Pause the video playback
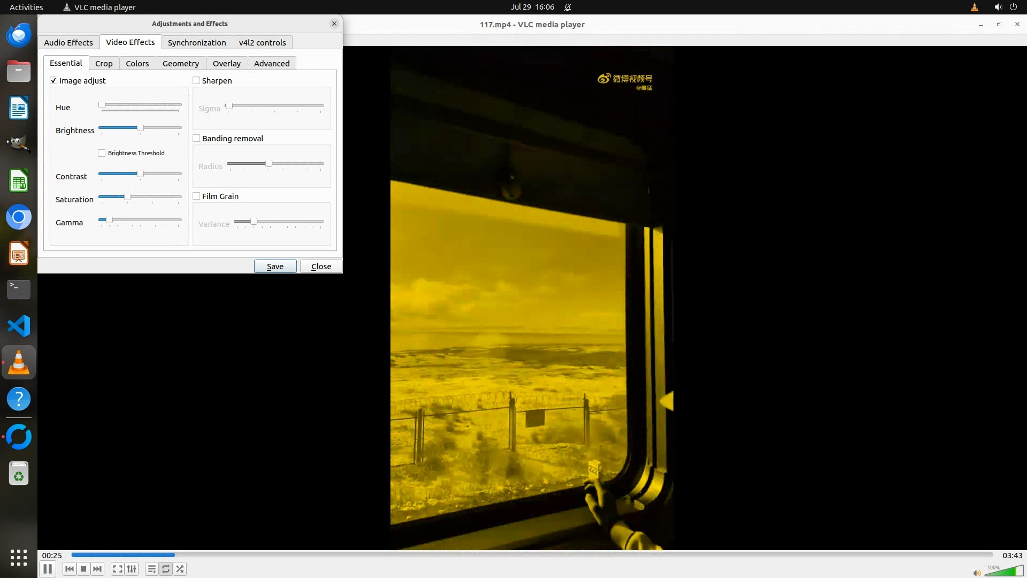The height and width of the screenshot is (578, 1027). coord(48,569)
